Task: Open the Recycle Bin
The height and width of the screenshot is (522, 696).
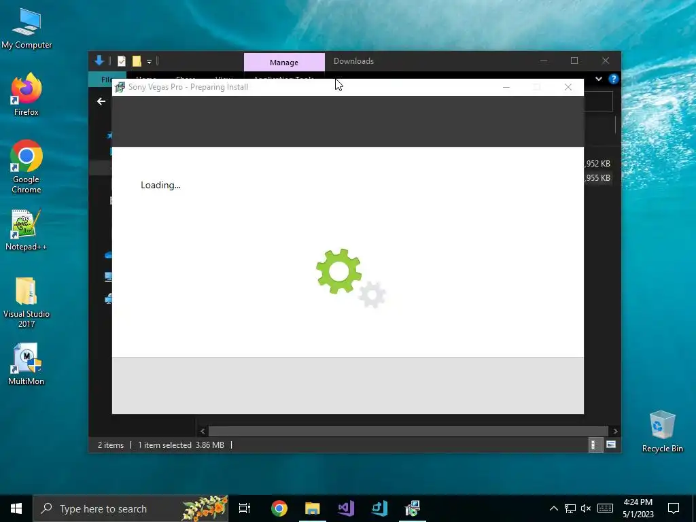Action: click(662, 432)
